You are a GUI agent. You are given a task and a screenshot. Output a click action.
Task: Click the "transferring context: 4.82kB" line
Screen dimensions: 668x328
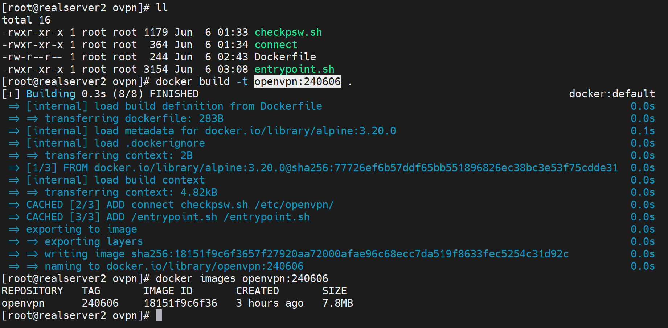pyautogui.click(x=131, y=192)
